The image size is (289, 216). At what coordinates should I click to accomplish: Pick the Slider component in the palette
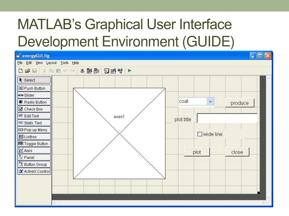click(x=34, y=95)
